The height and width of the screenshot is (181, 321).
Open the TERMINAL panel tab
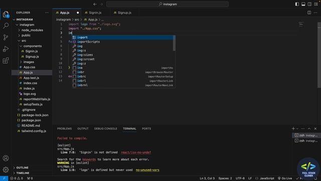[x=129, y=129]
